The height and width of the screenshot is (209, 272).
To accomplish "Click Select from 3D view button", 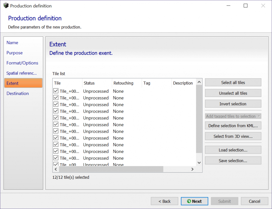I will (x=233, y=136).
